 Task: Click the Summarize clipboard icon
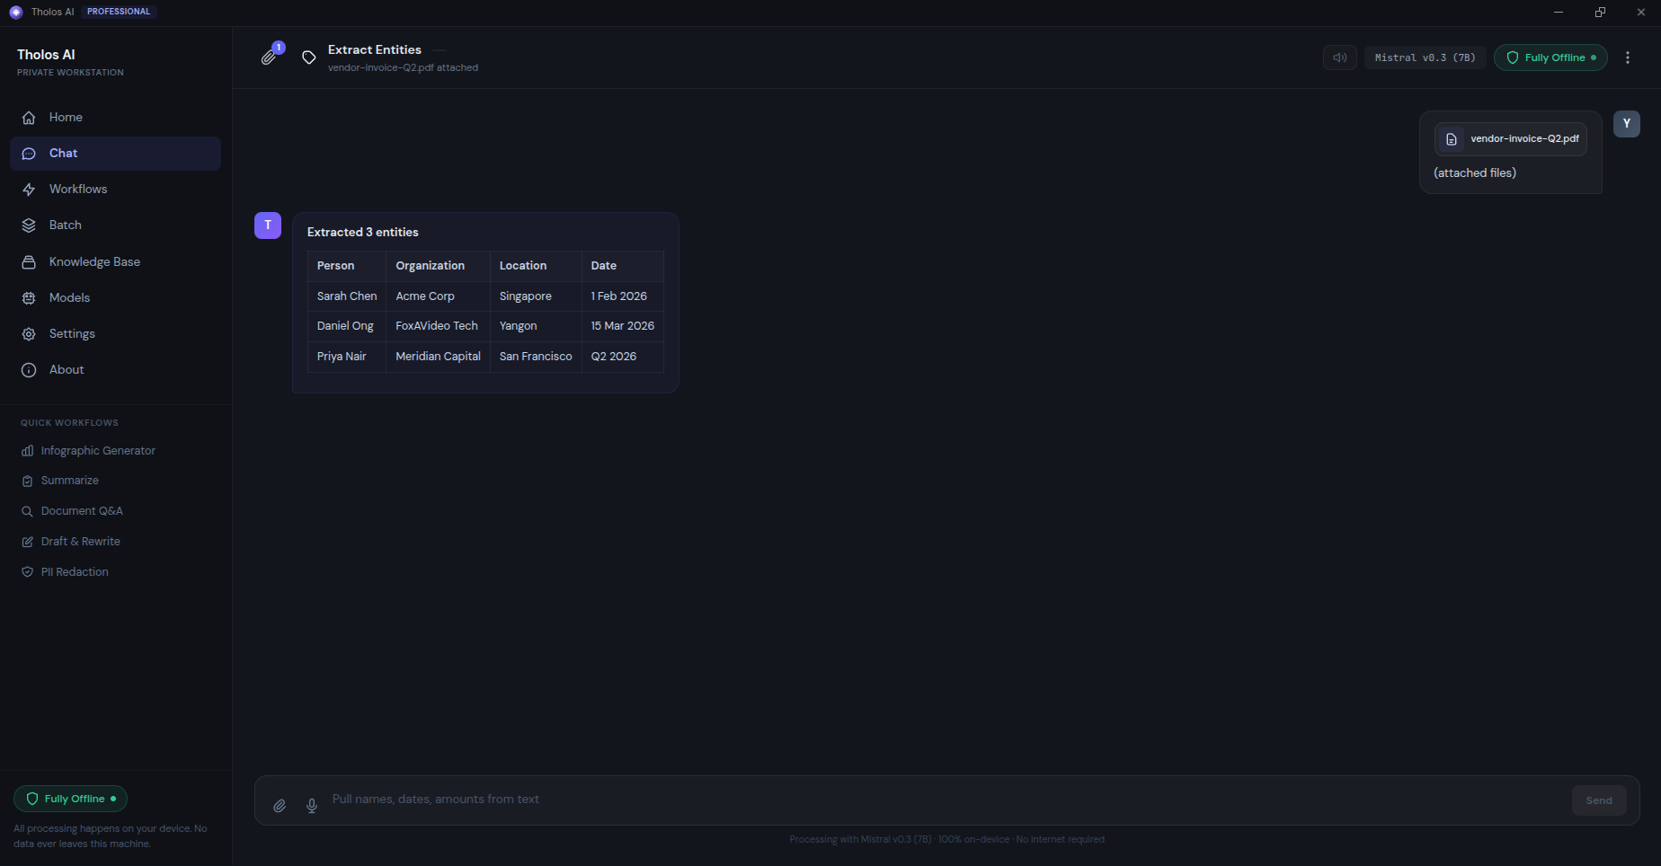click(27, 481)
